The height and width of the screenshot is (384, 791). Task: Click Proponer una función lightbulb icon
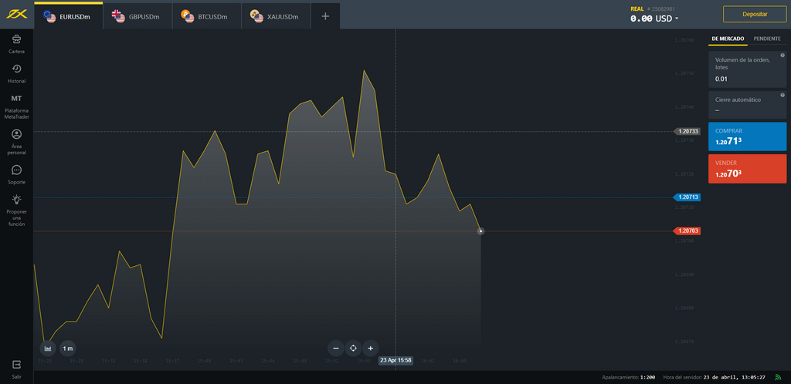coord(17,199)
